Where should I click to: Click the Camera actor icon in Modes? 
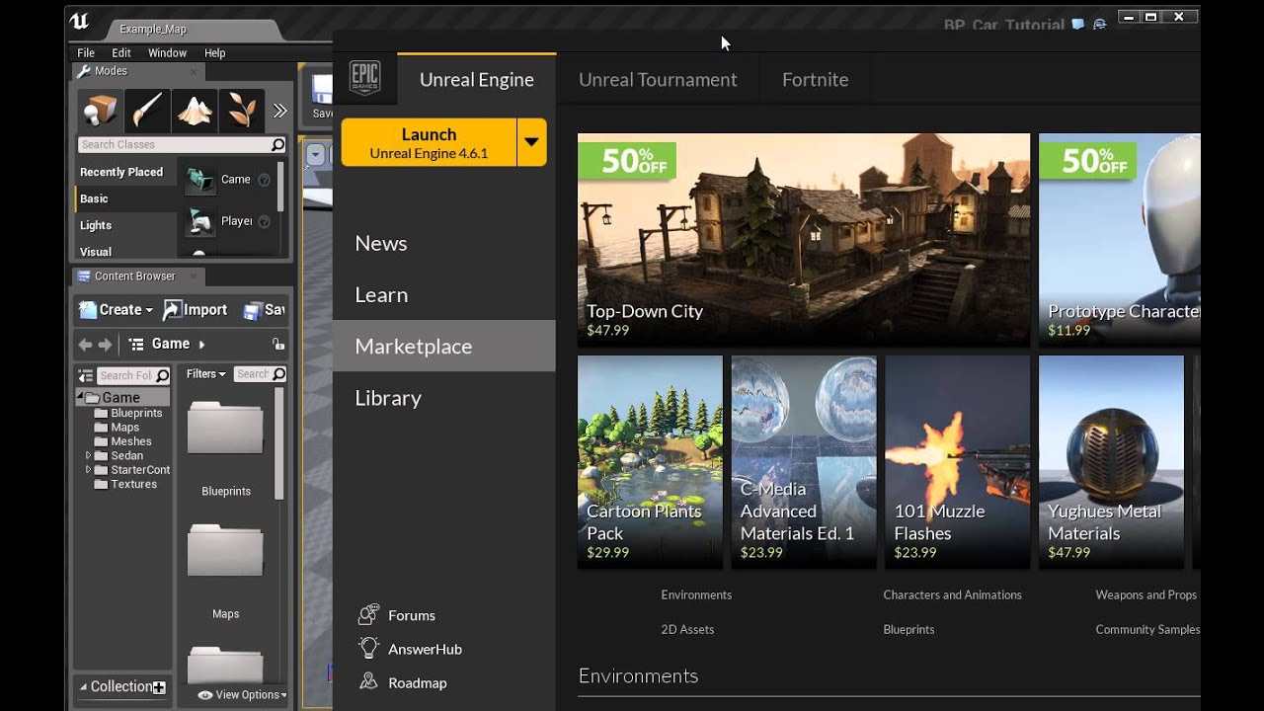200,180
